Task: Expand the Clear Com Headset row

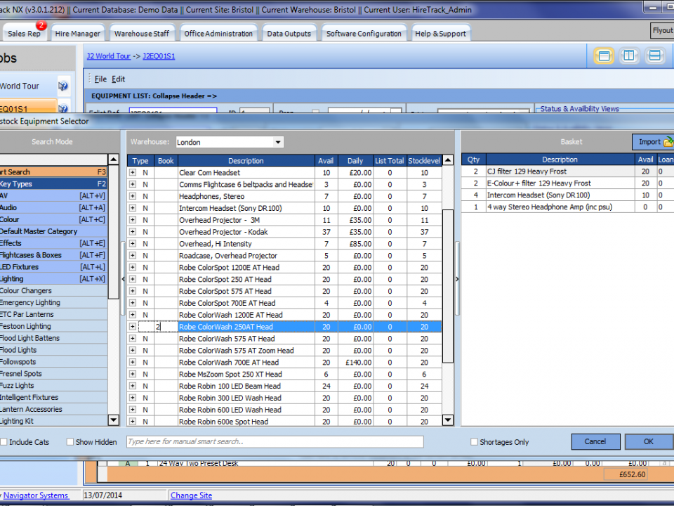Action: click(133, 173)
